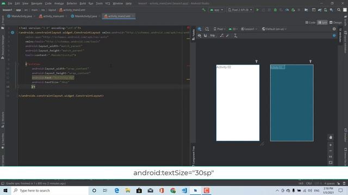348x195 pixels.
Task: Open the Component Tree panel
Action: (194, 156)
